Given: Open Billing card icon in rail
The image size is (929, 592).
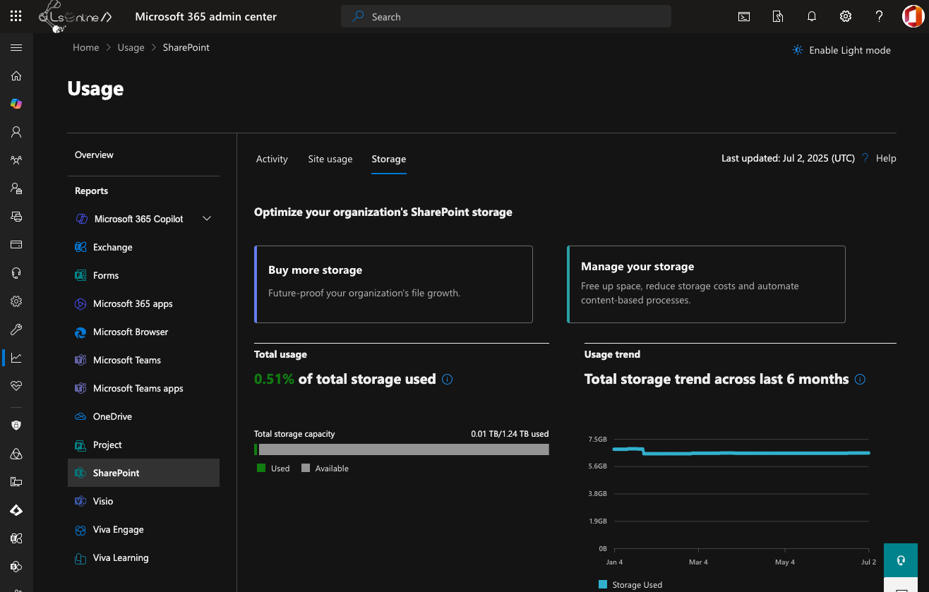Looking at the screenshot, I should [x=16, y=245].
